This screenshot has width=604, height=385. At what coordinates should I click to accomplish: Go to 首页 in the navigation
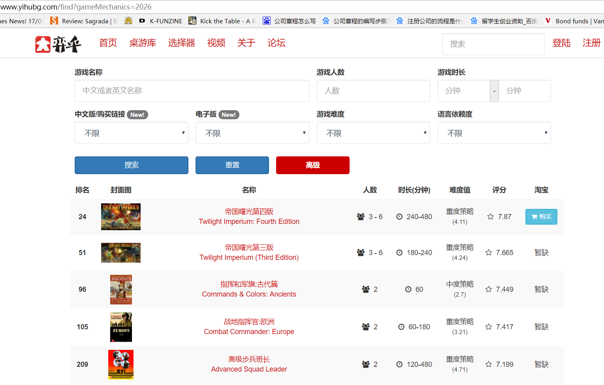click(x=108, y=43)
